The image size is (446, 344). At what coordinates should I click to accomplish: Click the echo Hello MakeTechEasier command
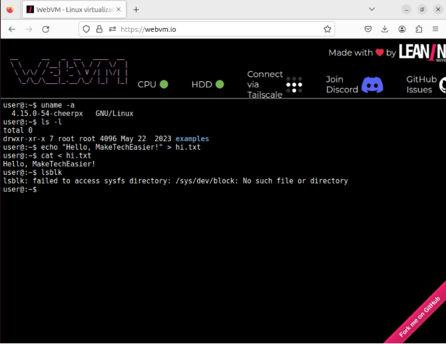pyautogui.click(x=102, y=147)
